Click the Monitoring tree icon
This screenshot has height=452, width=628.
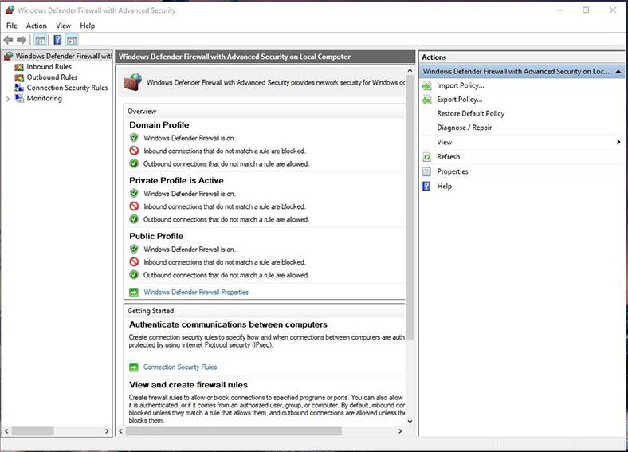pos(19,98)
